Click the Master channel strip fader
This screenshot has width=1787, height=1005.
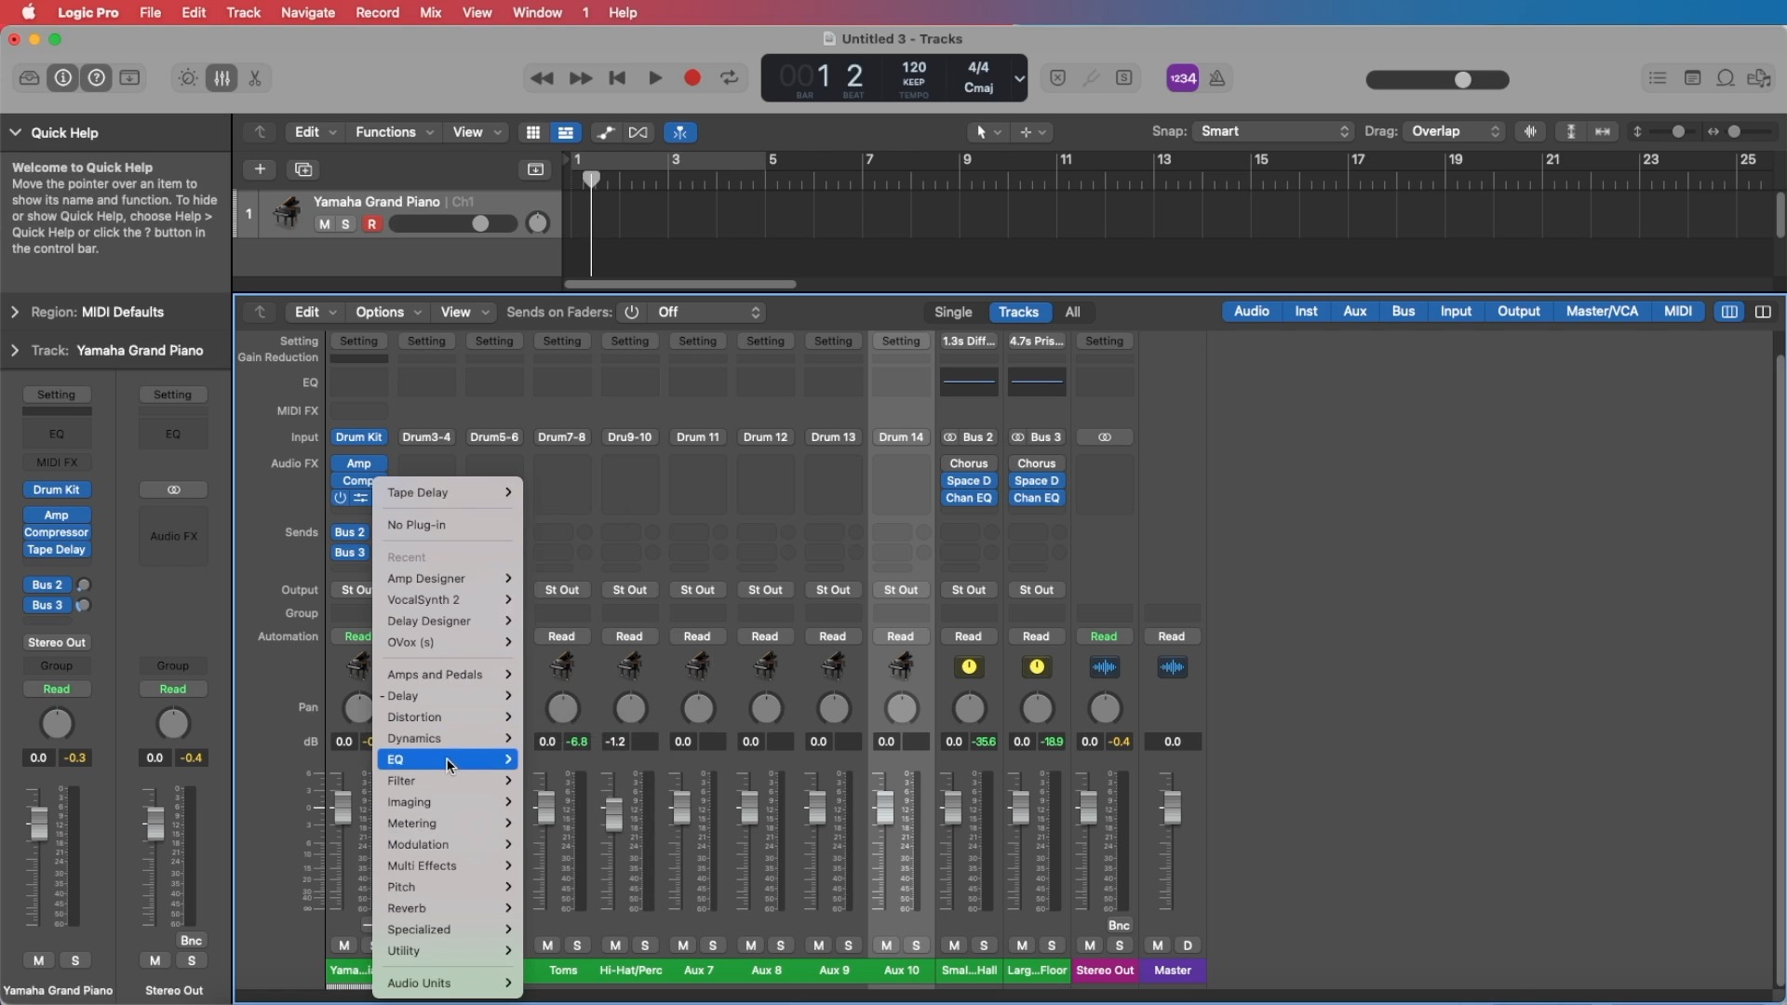pos(1172,808)
